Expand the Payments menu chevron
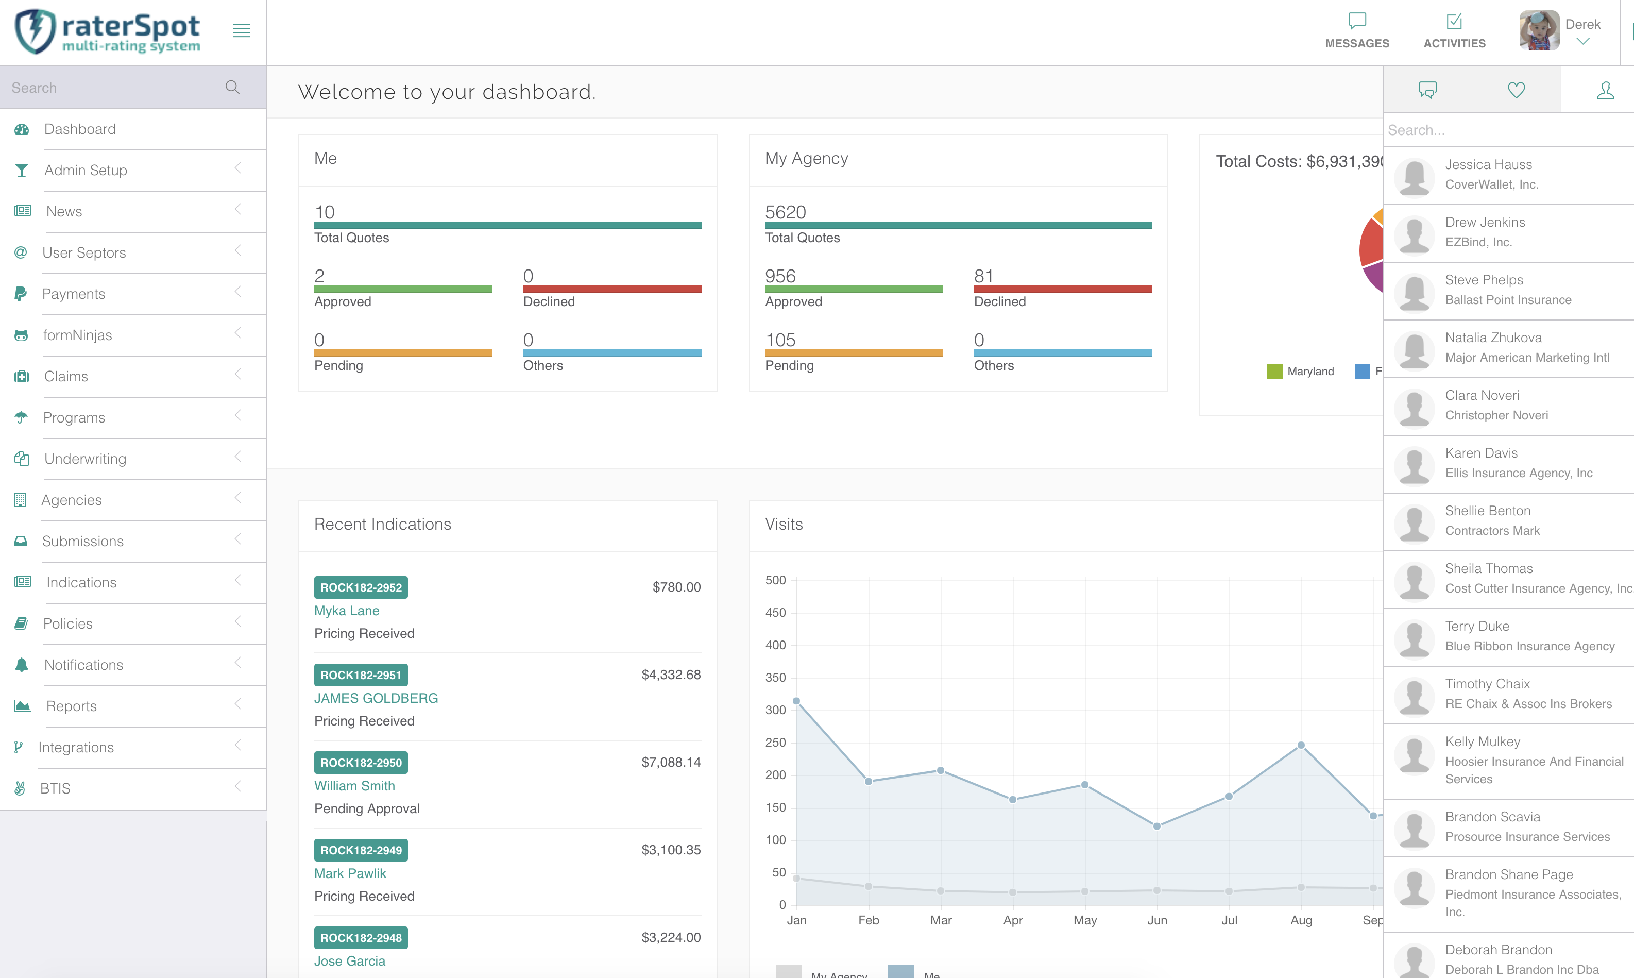This screenshot has width=1634, height=978. click(238, 292)
